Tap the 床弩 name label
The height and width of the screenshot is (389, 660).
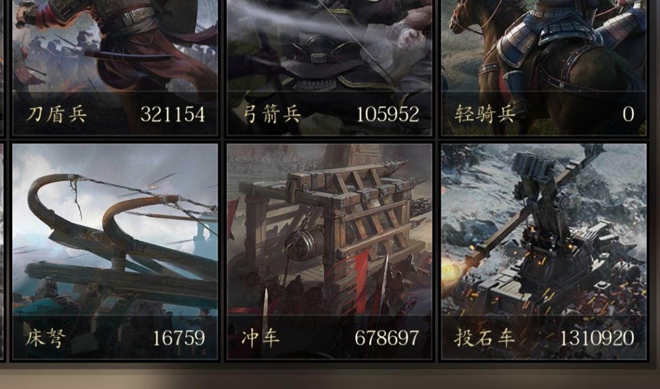45,338
